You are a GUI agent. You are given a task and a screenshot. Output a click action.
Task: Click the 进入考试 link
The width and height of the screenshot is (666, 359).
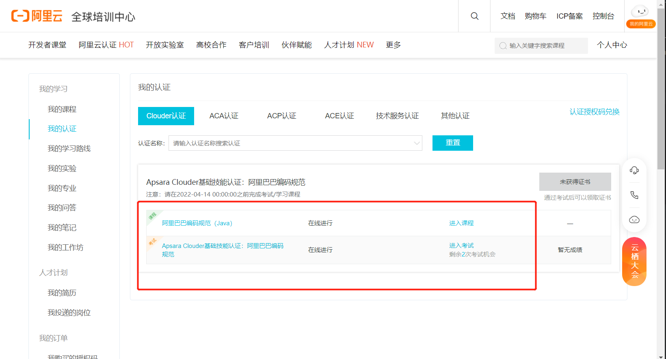pos(461,246)
